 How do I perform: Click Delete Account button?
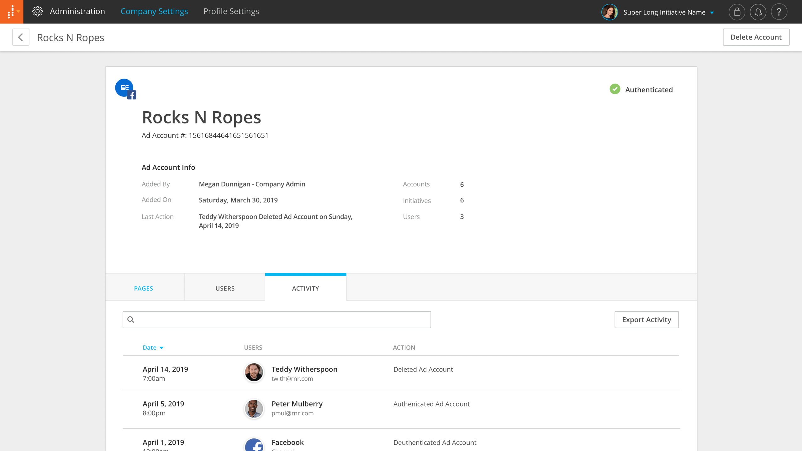(756, 37)
